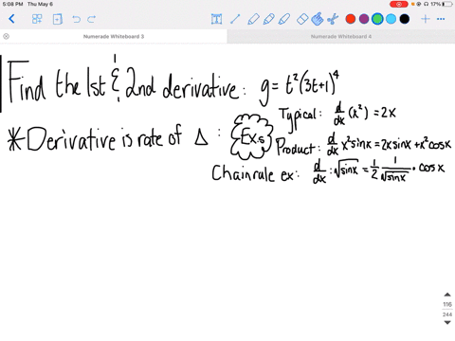Pick the black ink color
Screen dimensions: 455x341
tap(405, 19)
